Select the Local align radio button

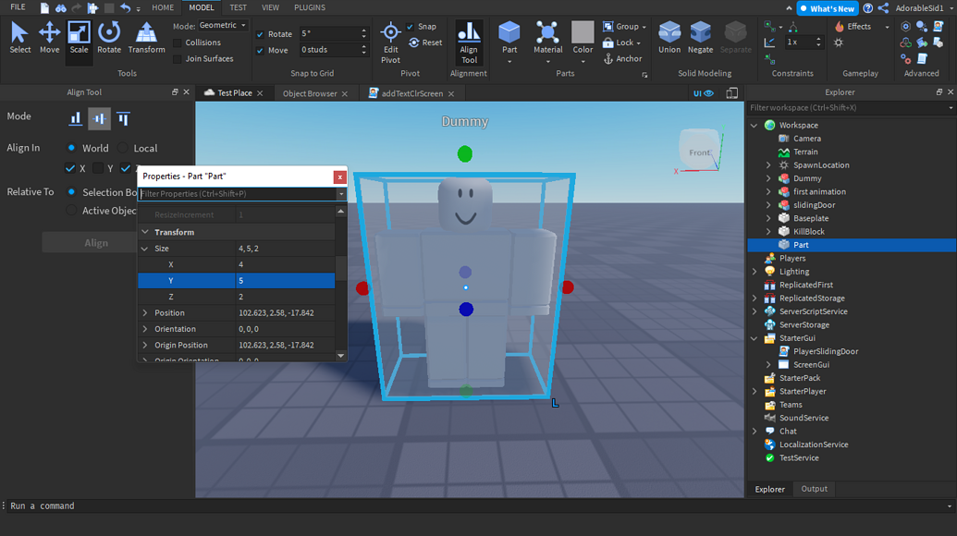coord(123,148)
